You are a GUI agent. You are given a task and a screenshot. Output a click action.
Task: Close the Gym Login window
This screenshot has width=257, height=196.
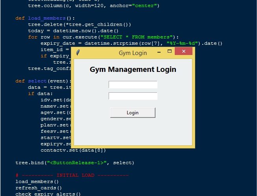pyautogui.click(x=184, y=52)
